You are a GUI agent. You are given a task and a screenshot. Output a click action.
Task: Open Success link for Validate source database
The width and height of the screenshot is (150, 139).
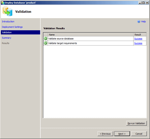pos(138,39)
